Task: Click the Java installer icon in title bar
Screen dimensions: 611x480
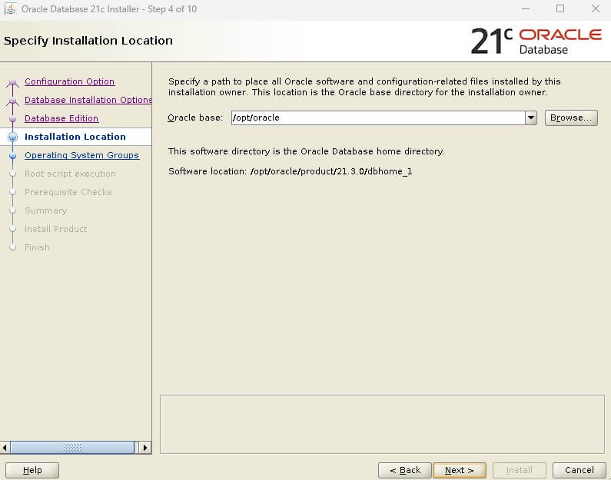Action: (x=10, y=9)
